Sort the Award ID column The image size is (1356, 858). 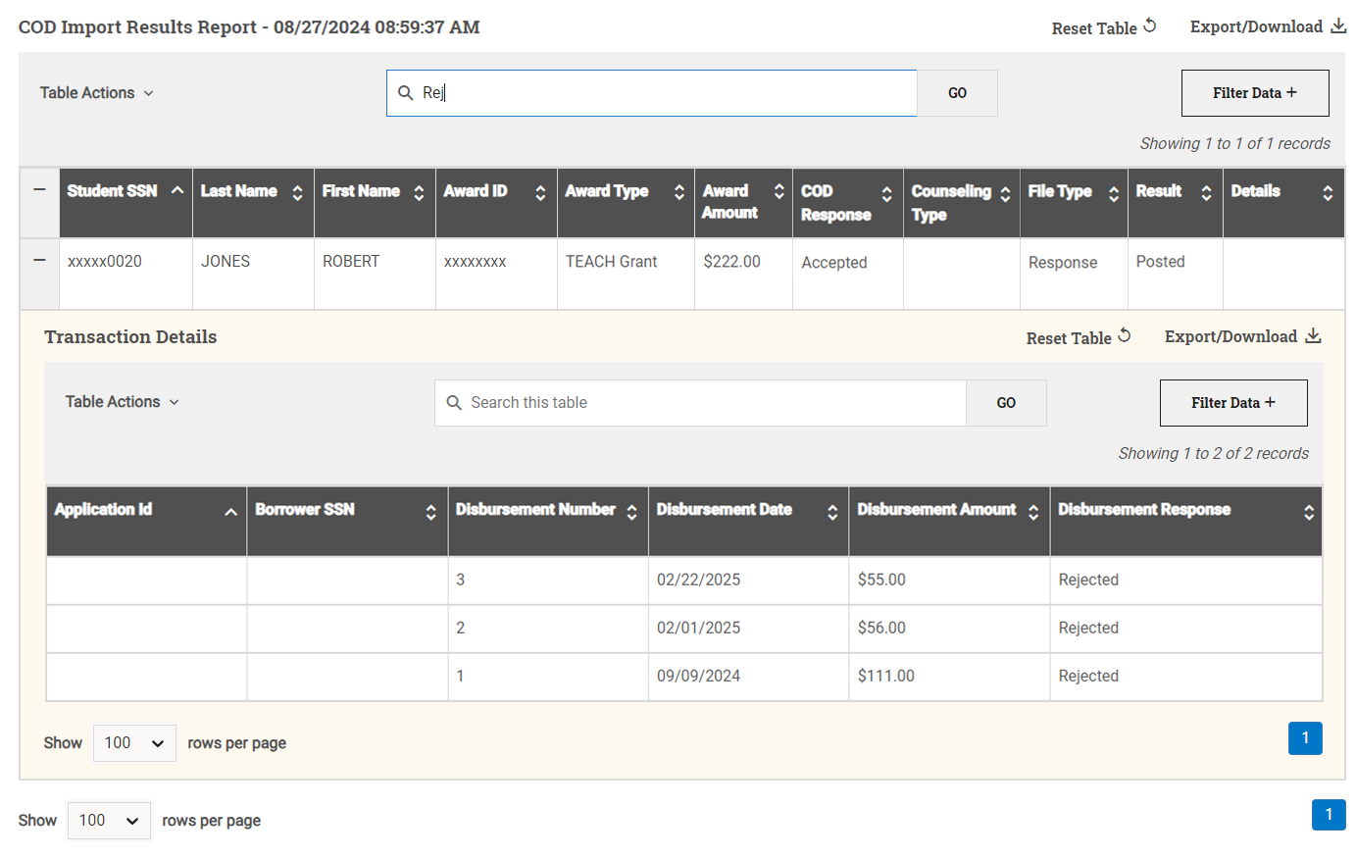[x=540, y=193]
